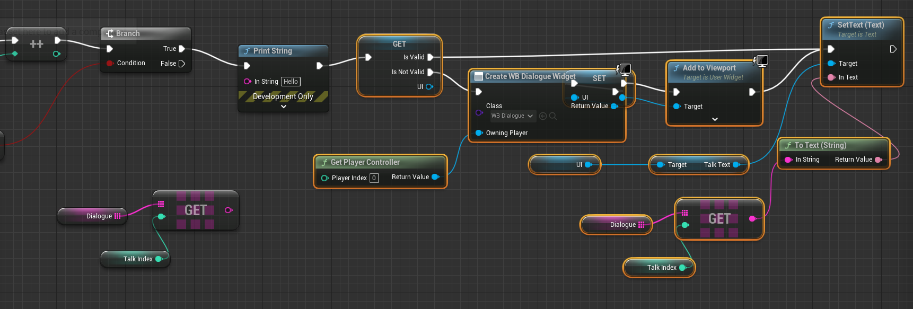Image resolution: width=913 pixels, height=309 pixels.
Task: Select the Get Player Controller node header
Action: pyautogui.click(x=365, y=162)
